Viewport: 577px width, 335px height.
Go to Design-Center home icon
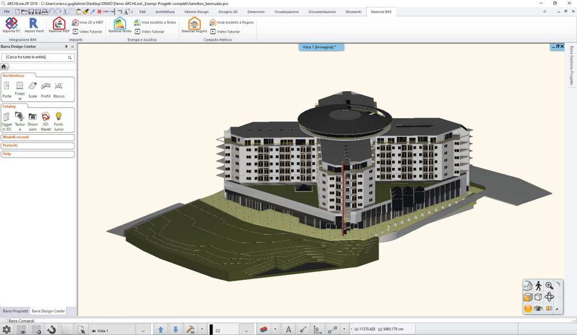[x=4, y=66]
